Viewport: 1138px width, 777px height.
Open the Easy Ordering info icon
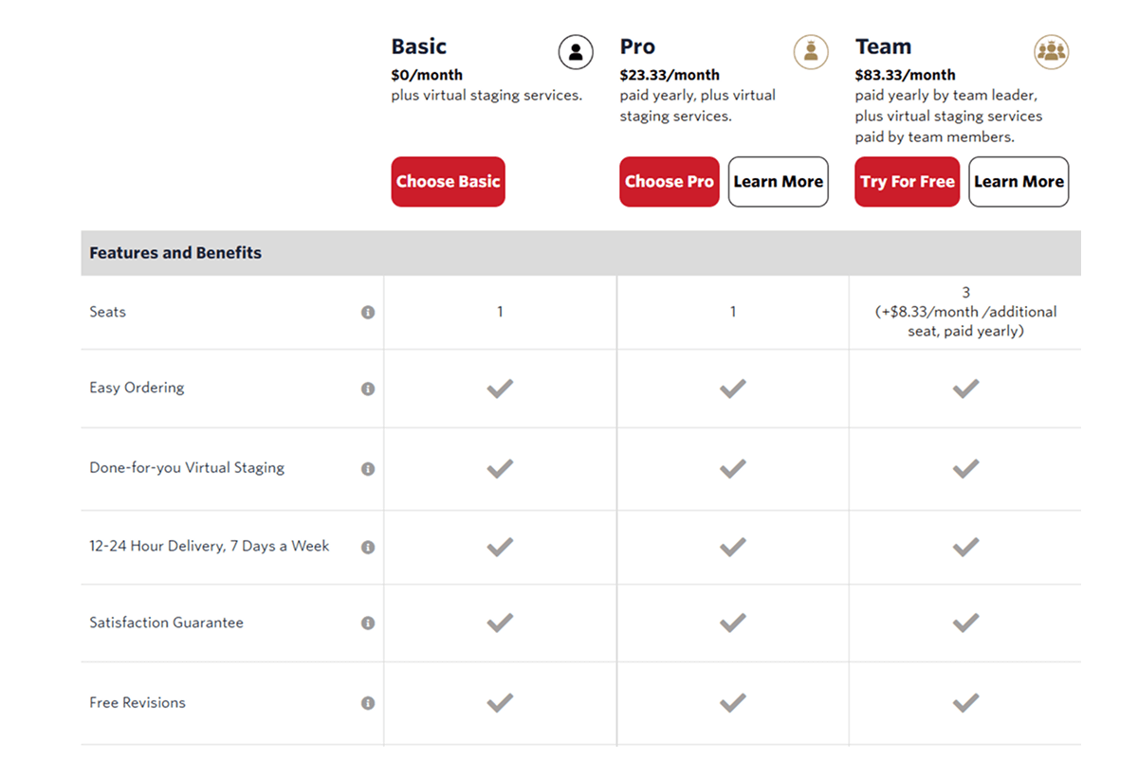click(368, 388)
